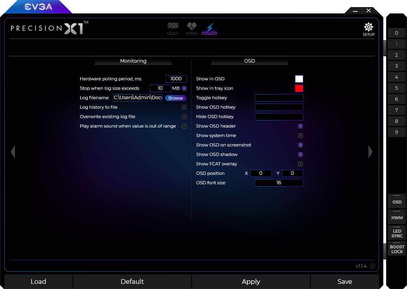Enable Show system time

[x=301, y=135]
